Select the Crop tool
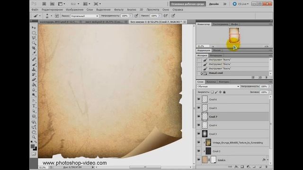Image resolution: width=303 pixels, height=170 pixels. click(x=34, y=48)
